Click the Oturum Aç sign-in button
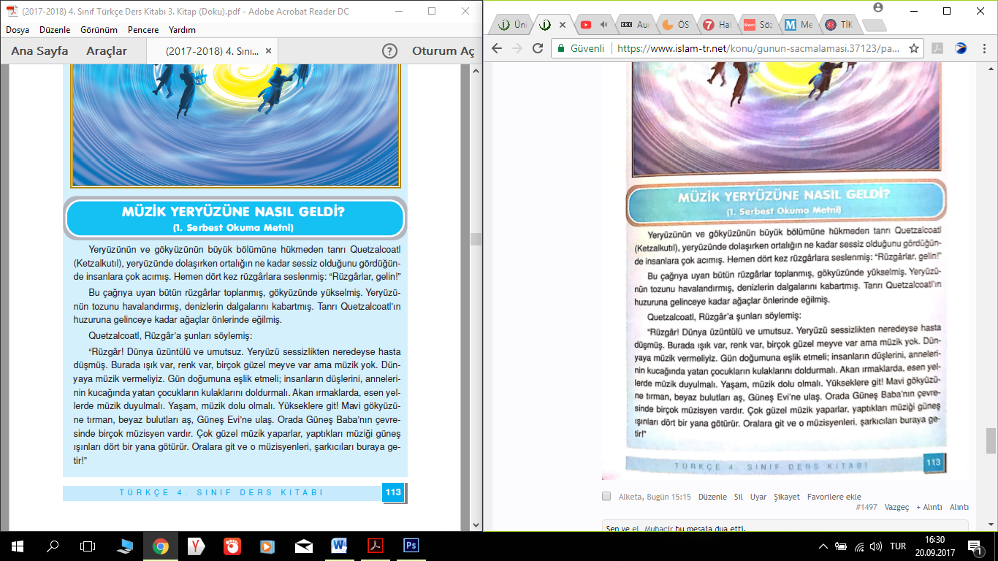 [x=443, y=51]
